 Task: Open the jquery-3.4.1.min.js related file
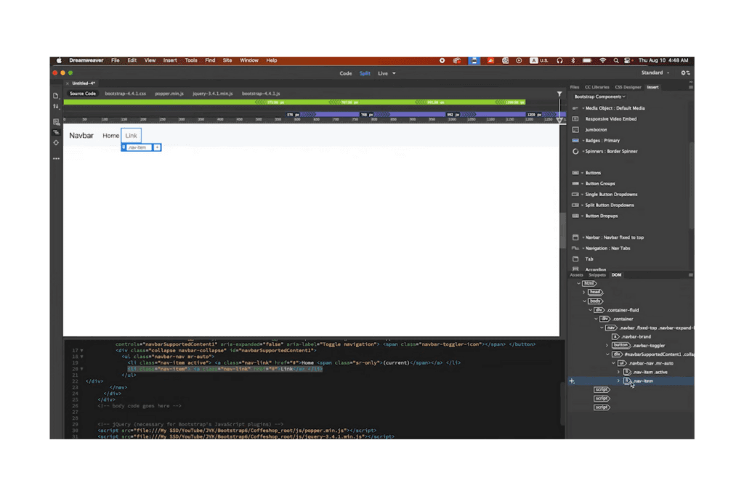click(213, 94)
